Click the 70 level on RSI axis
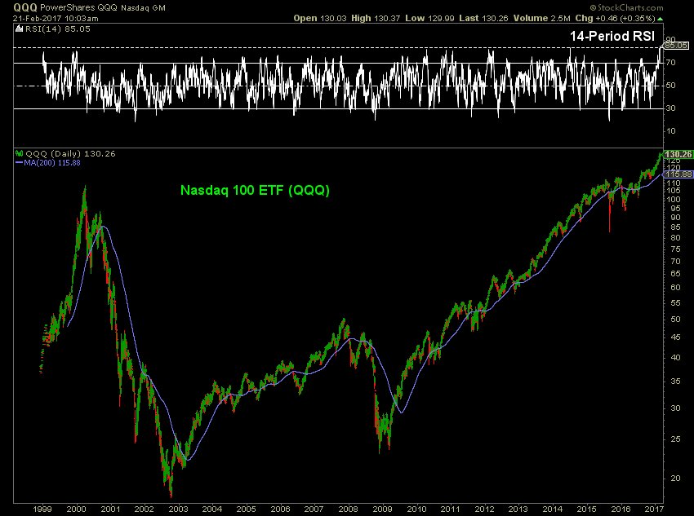This screenshot has height=516, width=694. (x=670, y=63)
